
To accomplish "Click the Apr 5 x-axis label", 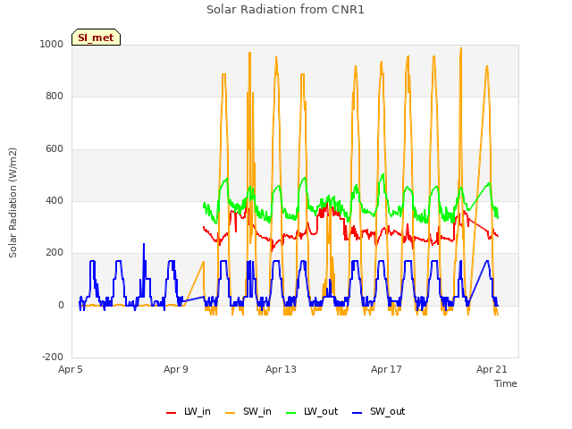I will click(x=71, y=369).
